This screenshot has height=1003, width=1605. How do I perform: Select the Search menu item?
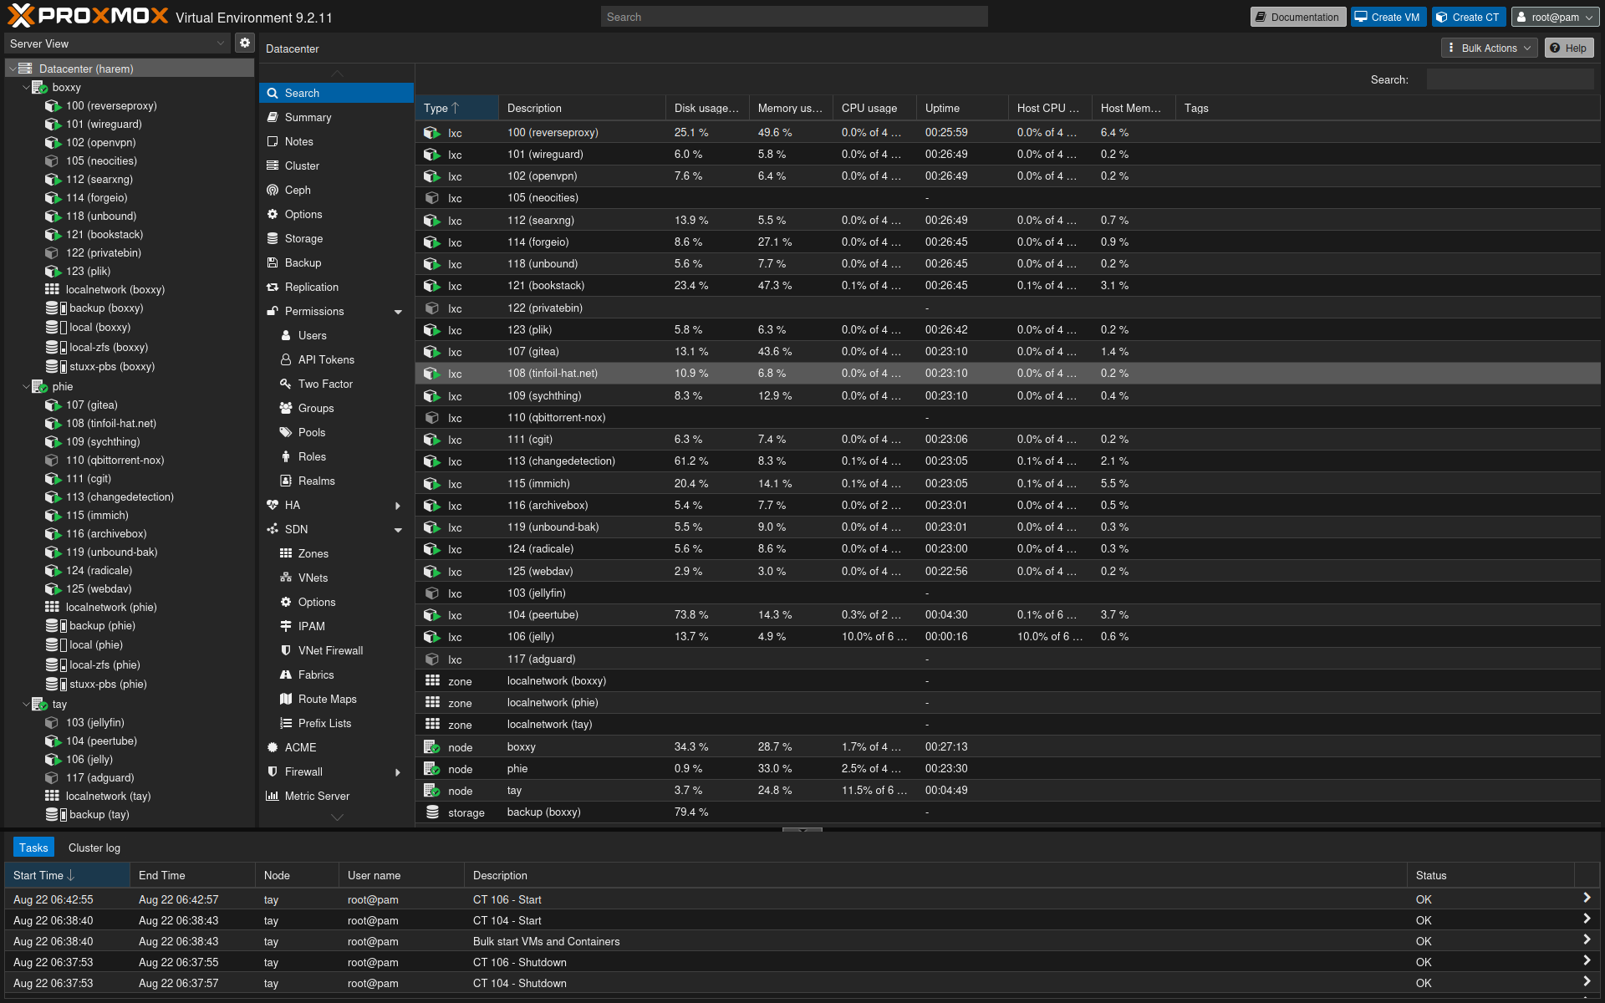[x=337, y=94]
